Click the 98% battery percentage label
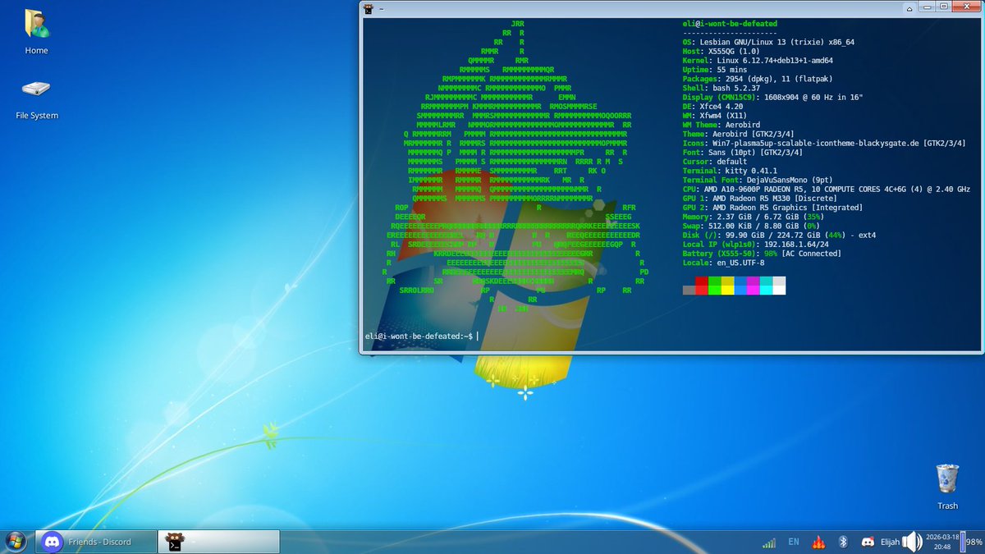The height and width of the screenshot is (554, 985). [974, 543]
